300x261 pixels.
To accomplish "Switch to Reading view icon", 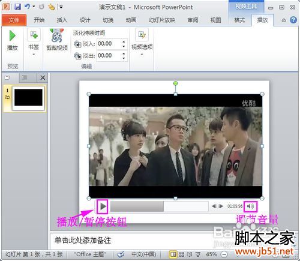I will [190, 254].
